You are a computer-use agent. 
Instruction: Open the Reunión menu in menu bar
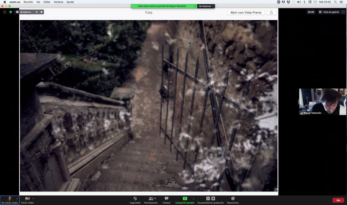pyautogui.click(x=28, y=2)
